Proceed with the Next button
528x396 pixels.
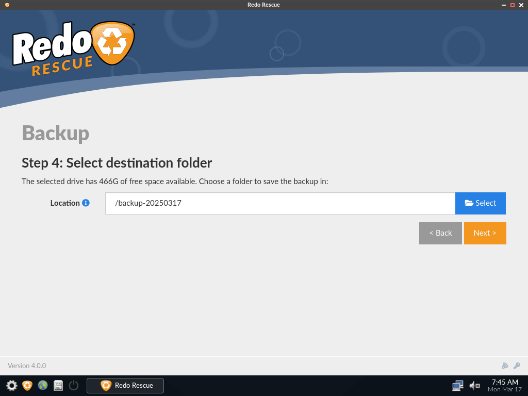click(485, 233)
